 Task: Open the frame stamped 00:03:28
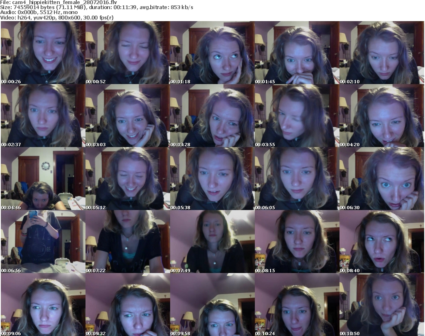coord(212,116)
